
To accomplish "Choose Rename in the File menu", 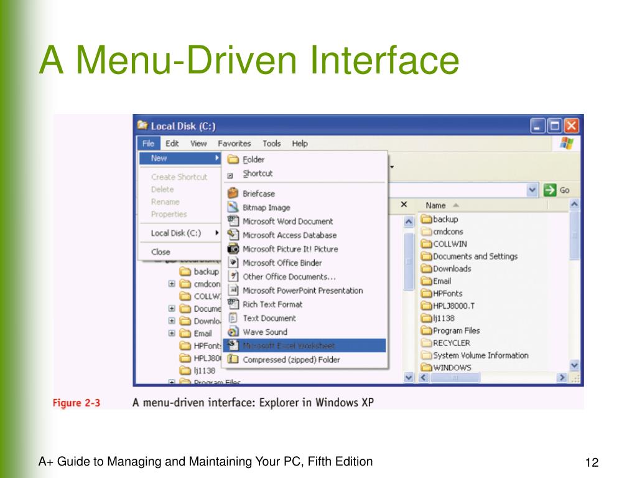I will click(x=165, y=202).
